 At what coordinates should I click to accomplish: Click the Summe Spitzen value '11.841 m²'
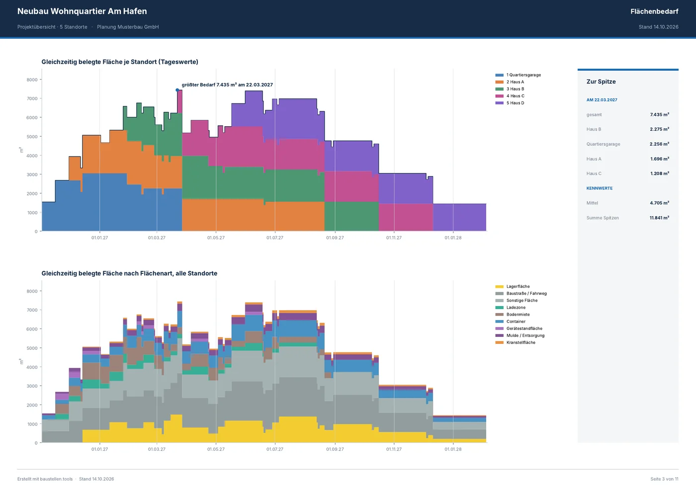pyautogui.click(x=660, y=218)
